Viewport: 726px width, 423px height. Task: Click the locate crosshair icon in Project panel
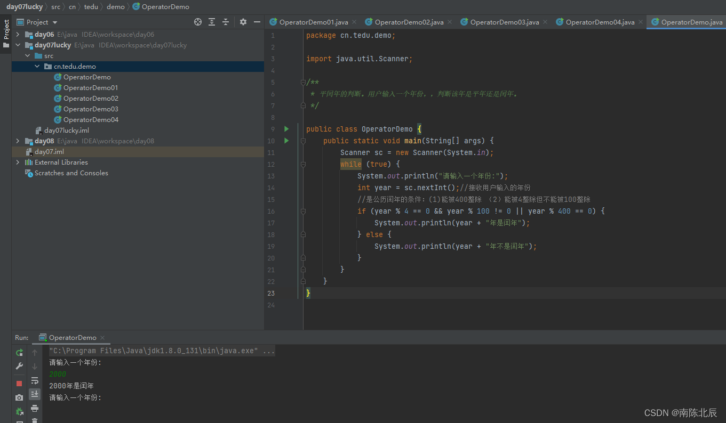[x=198, y=22]
